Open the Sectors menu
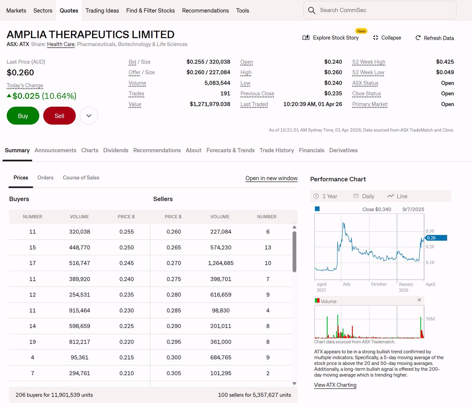Screen dimensions: 472x407 [43, 11]
